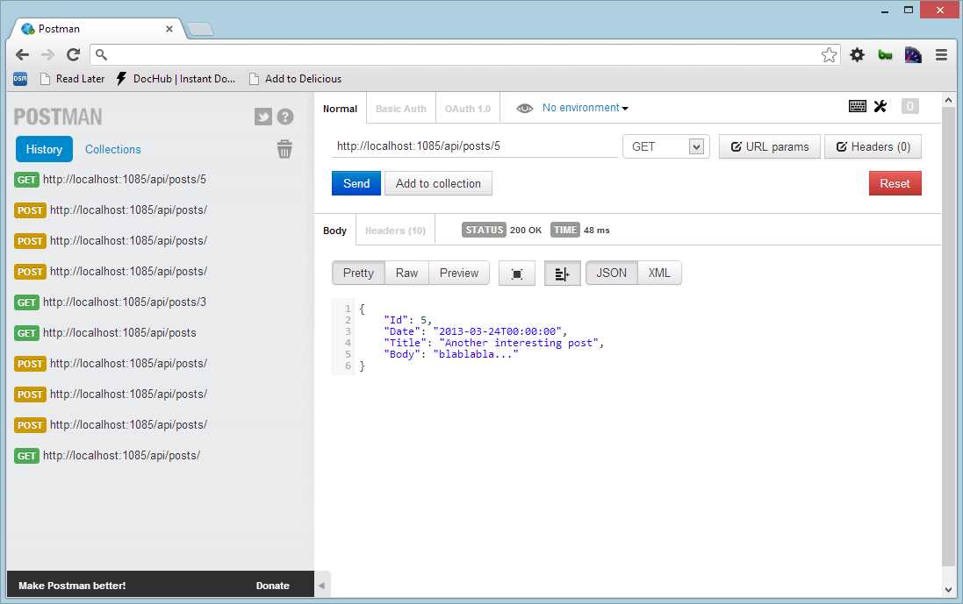Select Raw response view
Screen dimensions: 963x604
[x=406, y=273]
